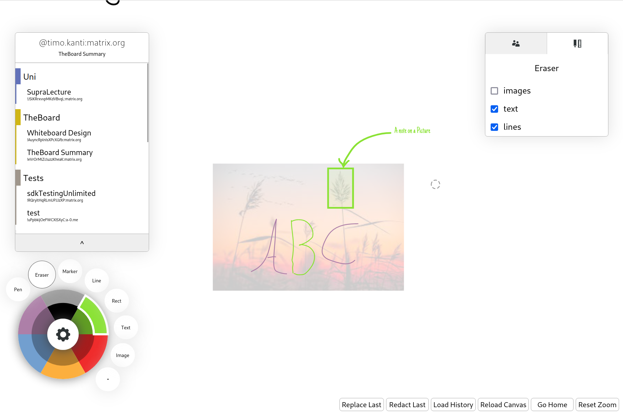Select the Eraser tool
The image size is (623, 415).
[x=42, y=275]
